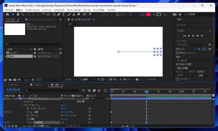Switch to the コンポ 1 timeline tab
The image size is (218, 131).
[38, 85]
